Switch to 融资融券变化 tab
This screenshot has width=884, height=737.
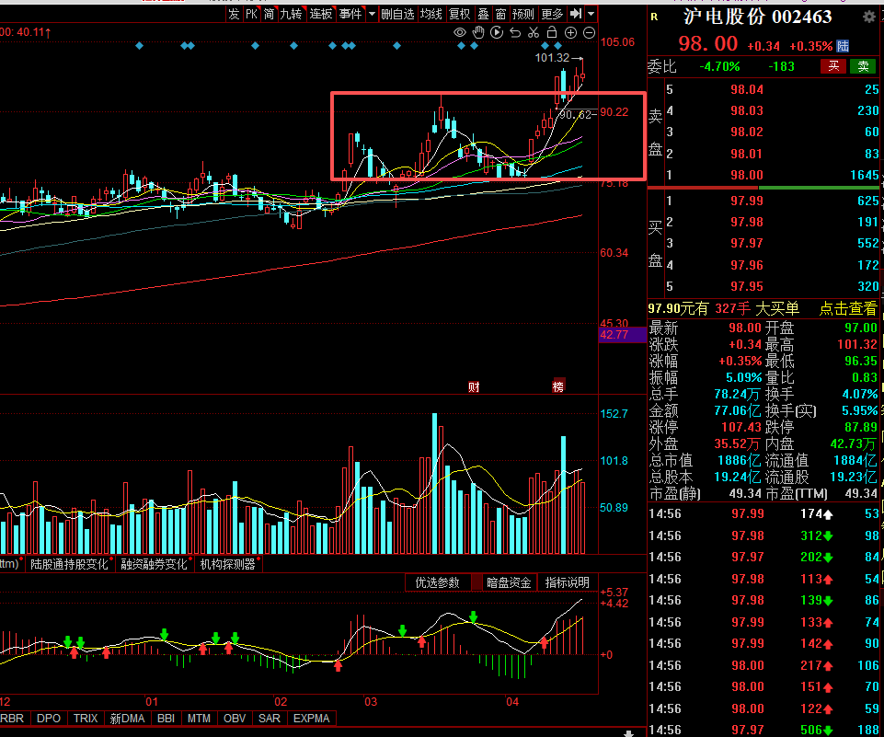point(154,564)
